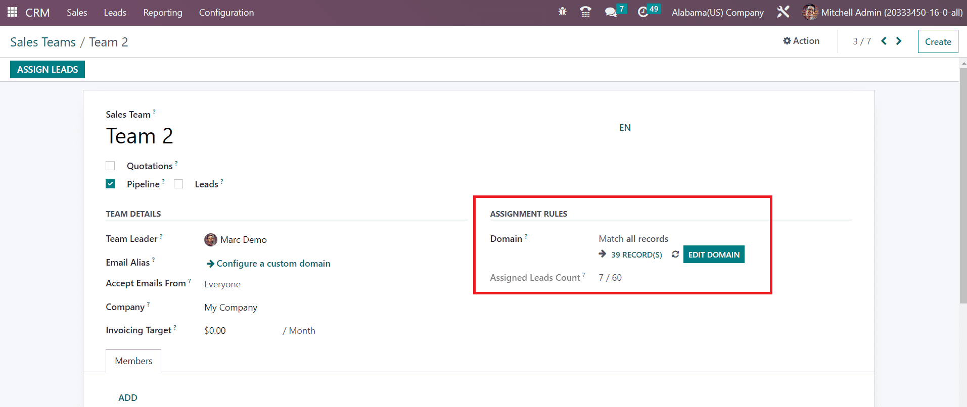
Task: Open the Action dropdown
Action: coord(801,41)
